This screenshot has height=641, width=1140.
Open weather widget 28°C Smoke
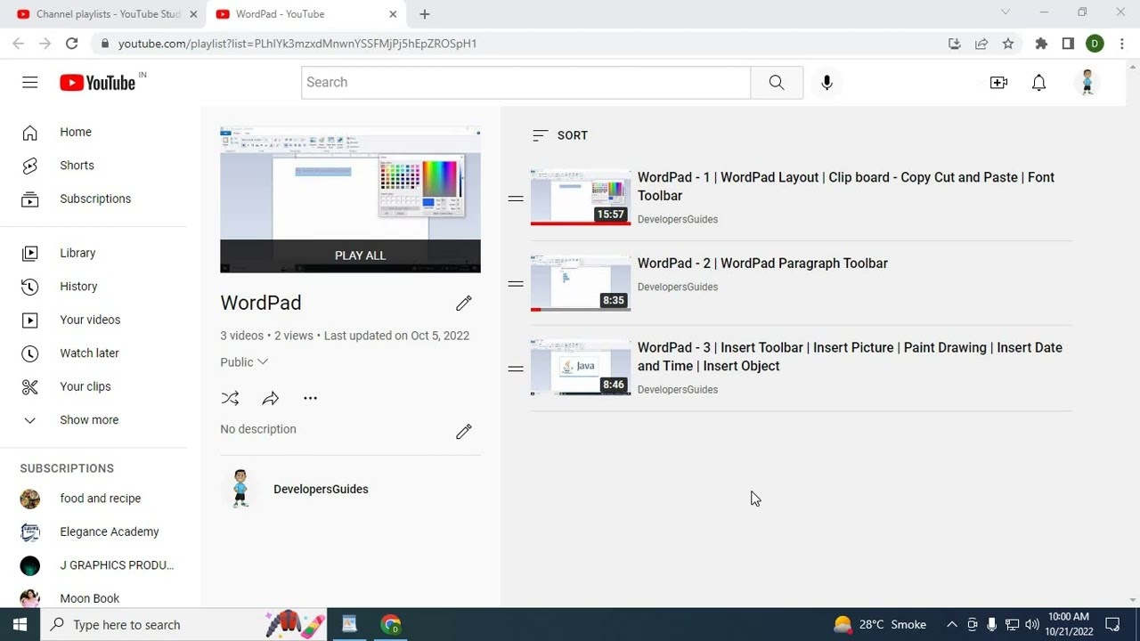pos(880,625)
